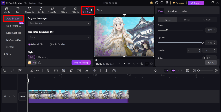Viewport: 221px width, 112px height.
Task: Increase Zoom percentage with stepper
Action: coord(215,29)
